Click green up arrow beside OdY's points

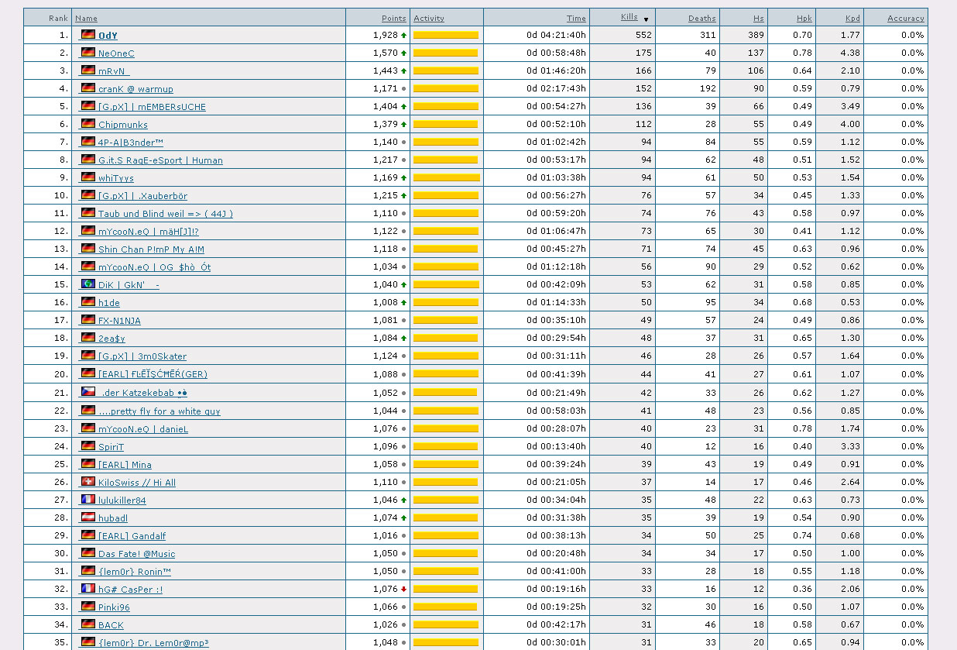click(403, 36)
